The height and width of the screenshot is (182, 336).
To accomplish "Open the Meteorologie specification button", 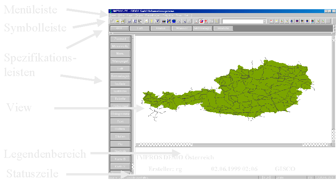I will [x=202, y=28].
